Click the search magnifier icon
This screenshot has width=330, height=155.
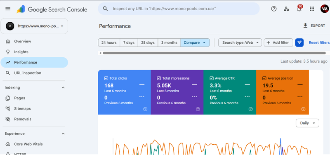point(105,9)
